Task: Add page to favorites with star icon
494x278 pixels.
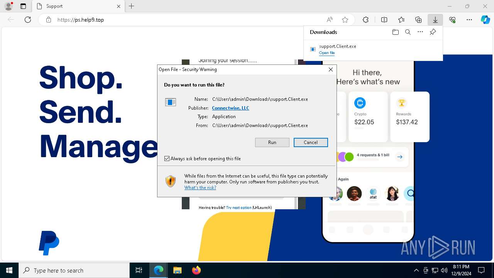Action: pyautogui.click(x=345, y=20)
